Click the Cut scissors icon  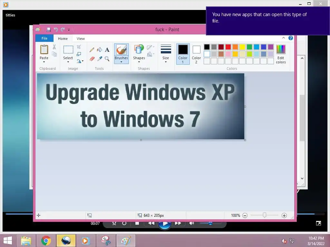click(54, 47)
